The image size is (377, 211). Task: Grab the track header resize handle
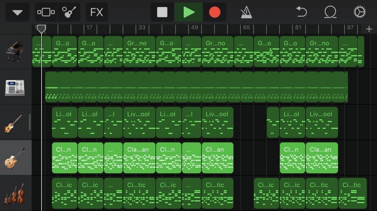(x=29, y=122)
